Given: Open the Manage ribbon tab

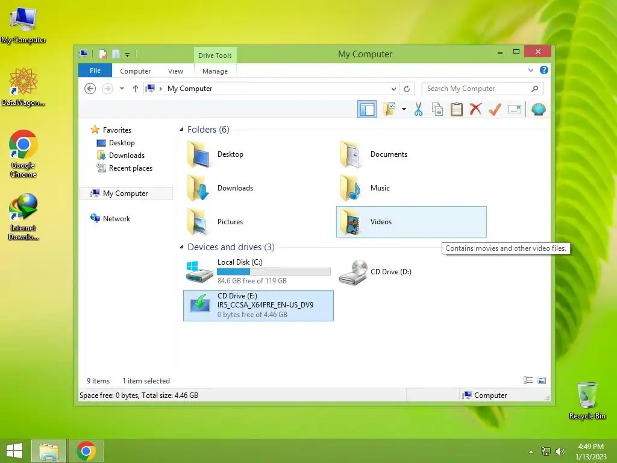Looking at the screenshot, I should point(215,71).
